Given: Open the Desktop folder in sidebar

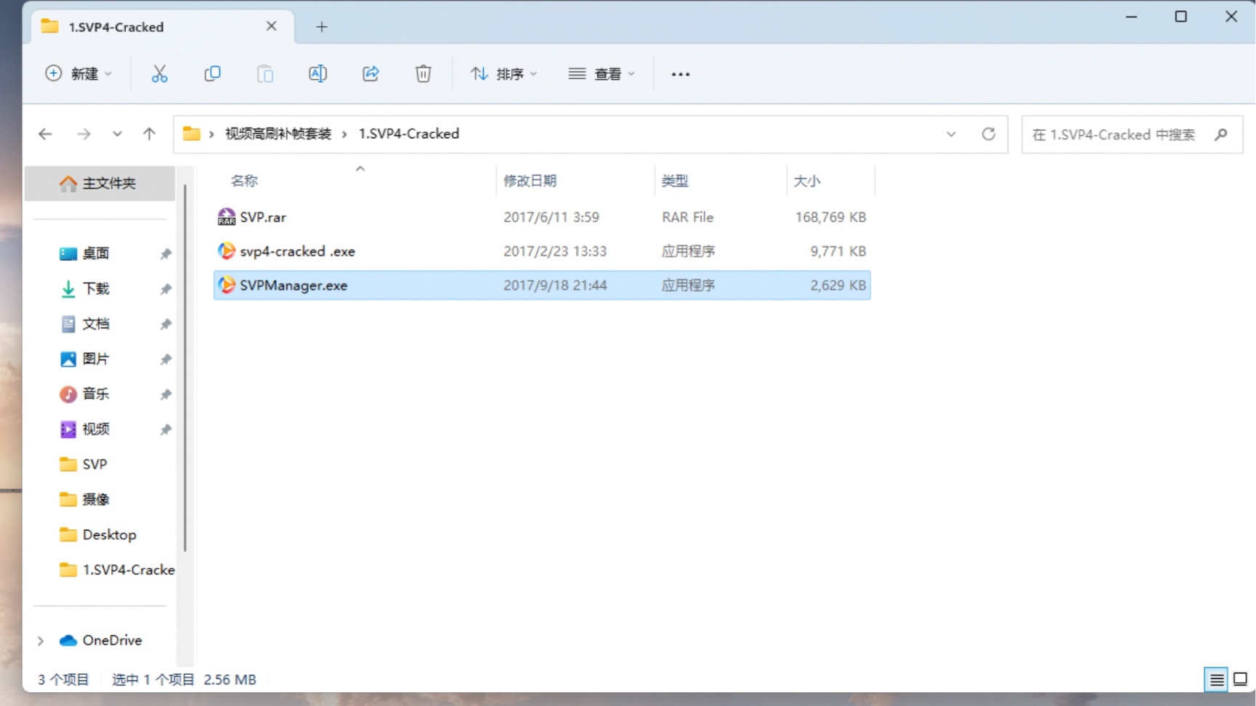Looking at the screenshot, I should (x=109, y=535).
